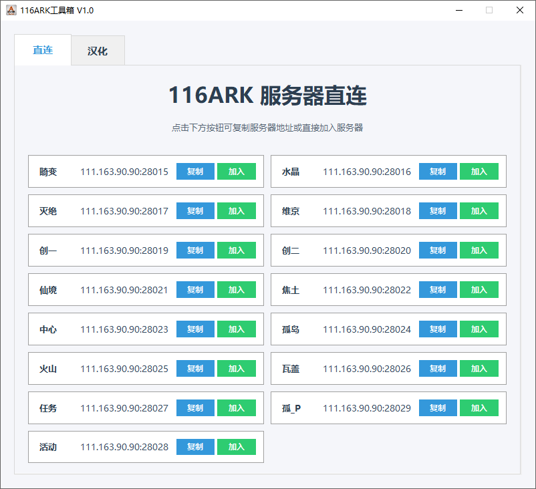Click 加入 for the 仙境 server
The width and height of the screenshot is (536, 489).
point(237,290)
